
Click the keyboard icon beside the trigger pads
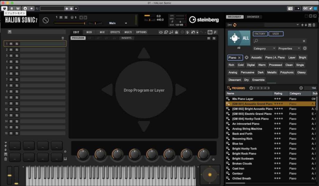(65, 159)
